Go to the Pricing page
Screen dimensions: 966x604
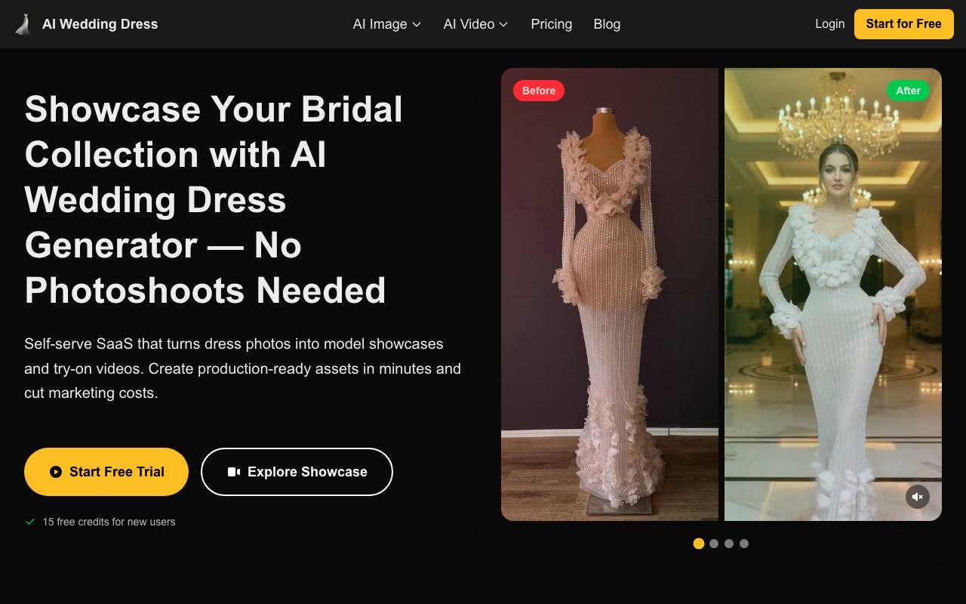(551, 24)
